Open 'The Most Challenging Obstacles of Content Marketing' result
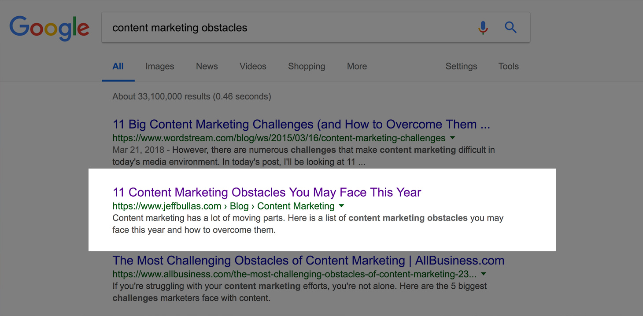643x316 pixels. point(308,261)
